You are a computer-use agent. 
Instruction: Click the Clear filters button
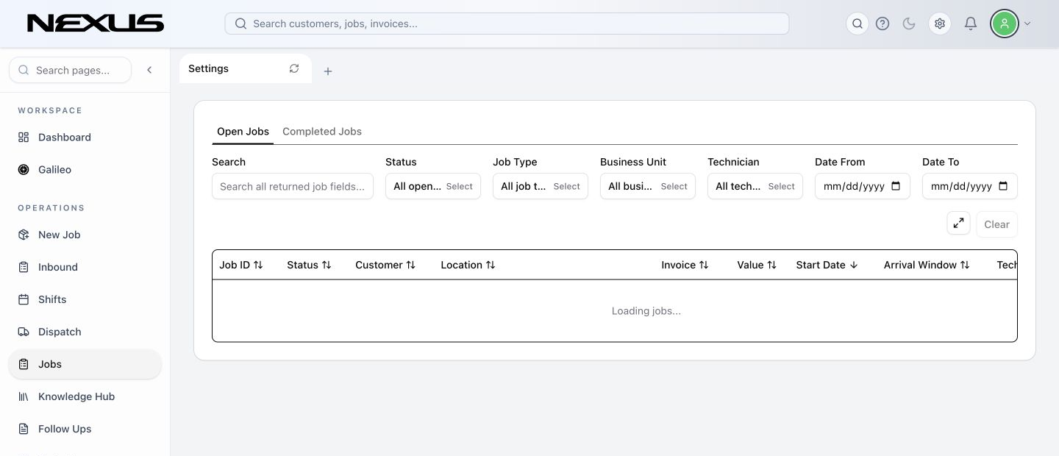point(996,224)
